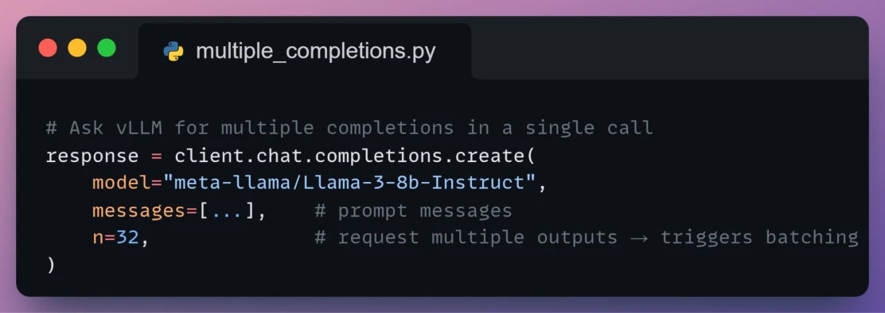Click the prompt messages comment
Viewport: 885px width, 313px height.
413,210
